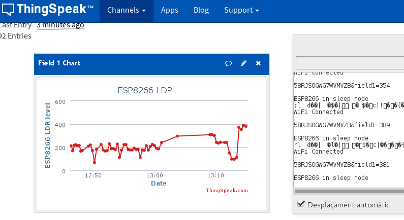This screenshot has height=220, width=404.
Task: Open the Channels dropdown menu
Action: tap(127, 10)
